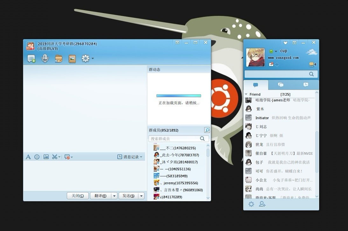Click the group avatar icon in chat header
This screenshot has width=348, height=231.
tap(31, 46)
